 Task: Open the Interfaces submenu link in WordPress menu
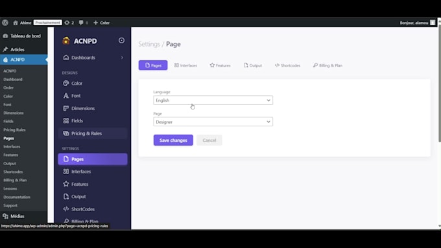12,146
